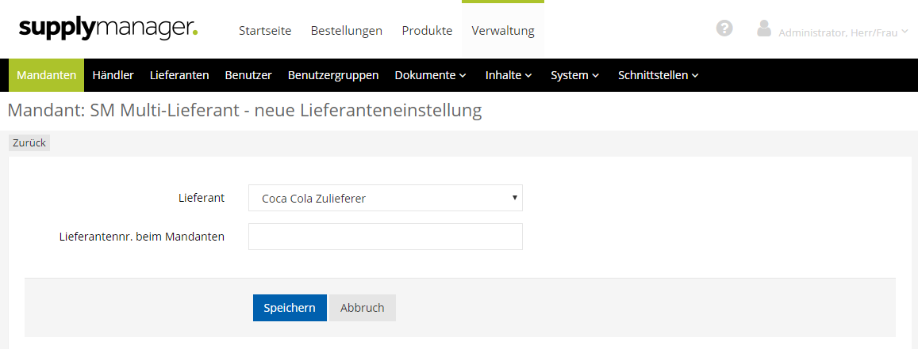Image resolution: width=918 pixels, height=349 pixels.
Task: Open the System dropdown menu
Action: coord(574,75)
